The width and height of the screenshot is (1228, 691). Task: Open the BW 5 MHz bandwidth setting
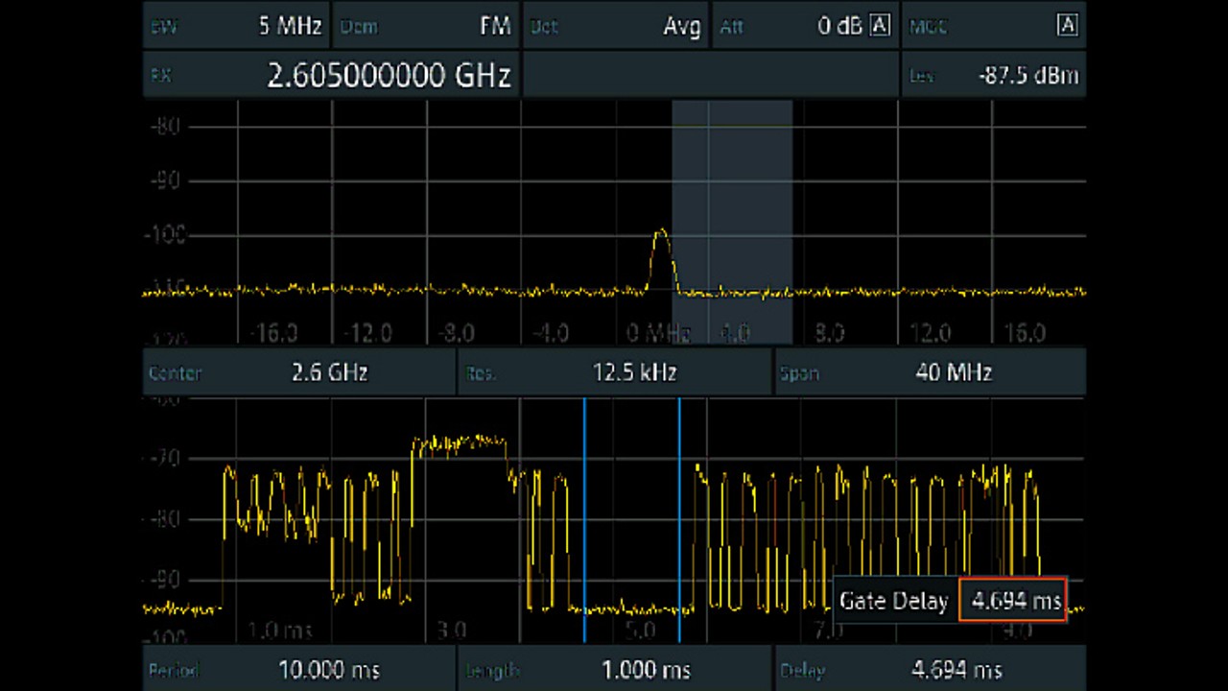pos(235,26)
